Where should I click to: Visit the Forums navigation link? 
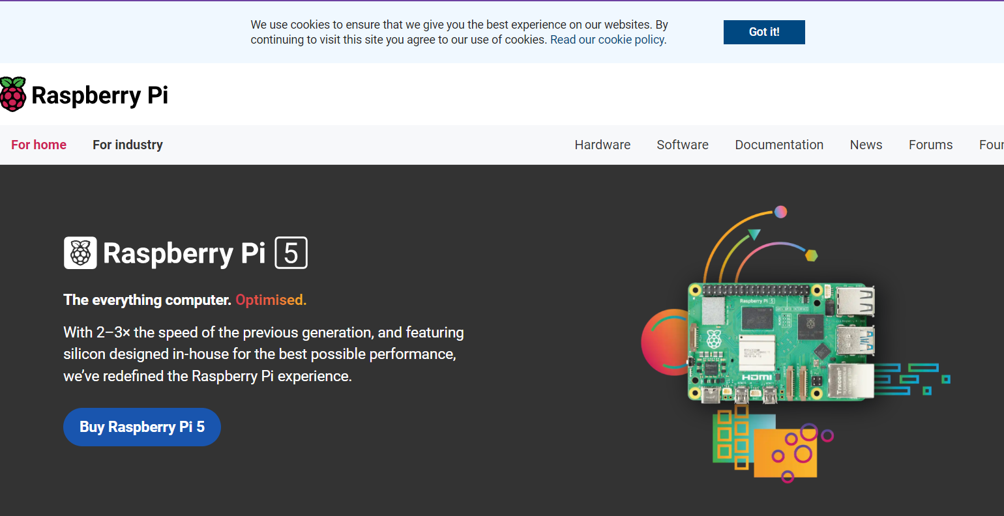click(930, 145)
